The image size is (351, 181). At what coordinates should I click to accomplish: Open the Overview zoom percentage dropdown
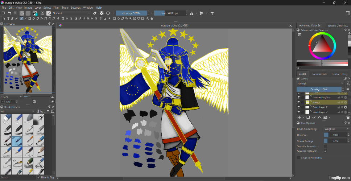click(12, 97)
